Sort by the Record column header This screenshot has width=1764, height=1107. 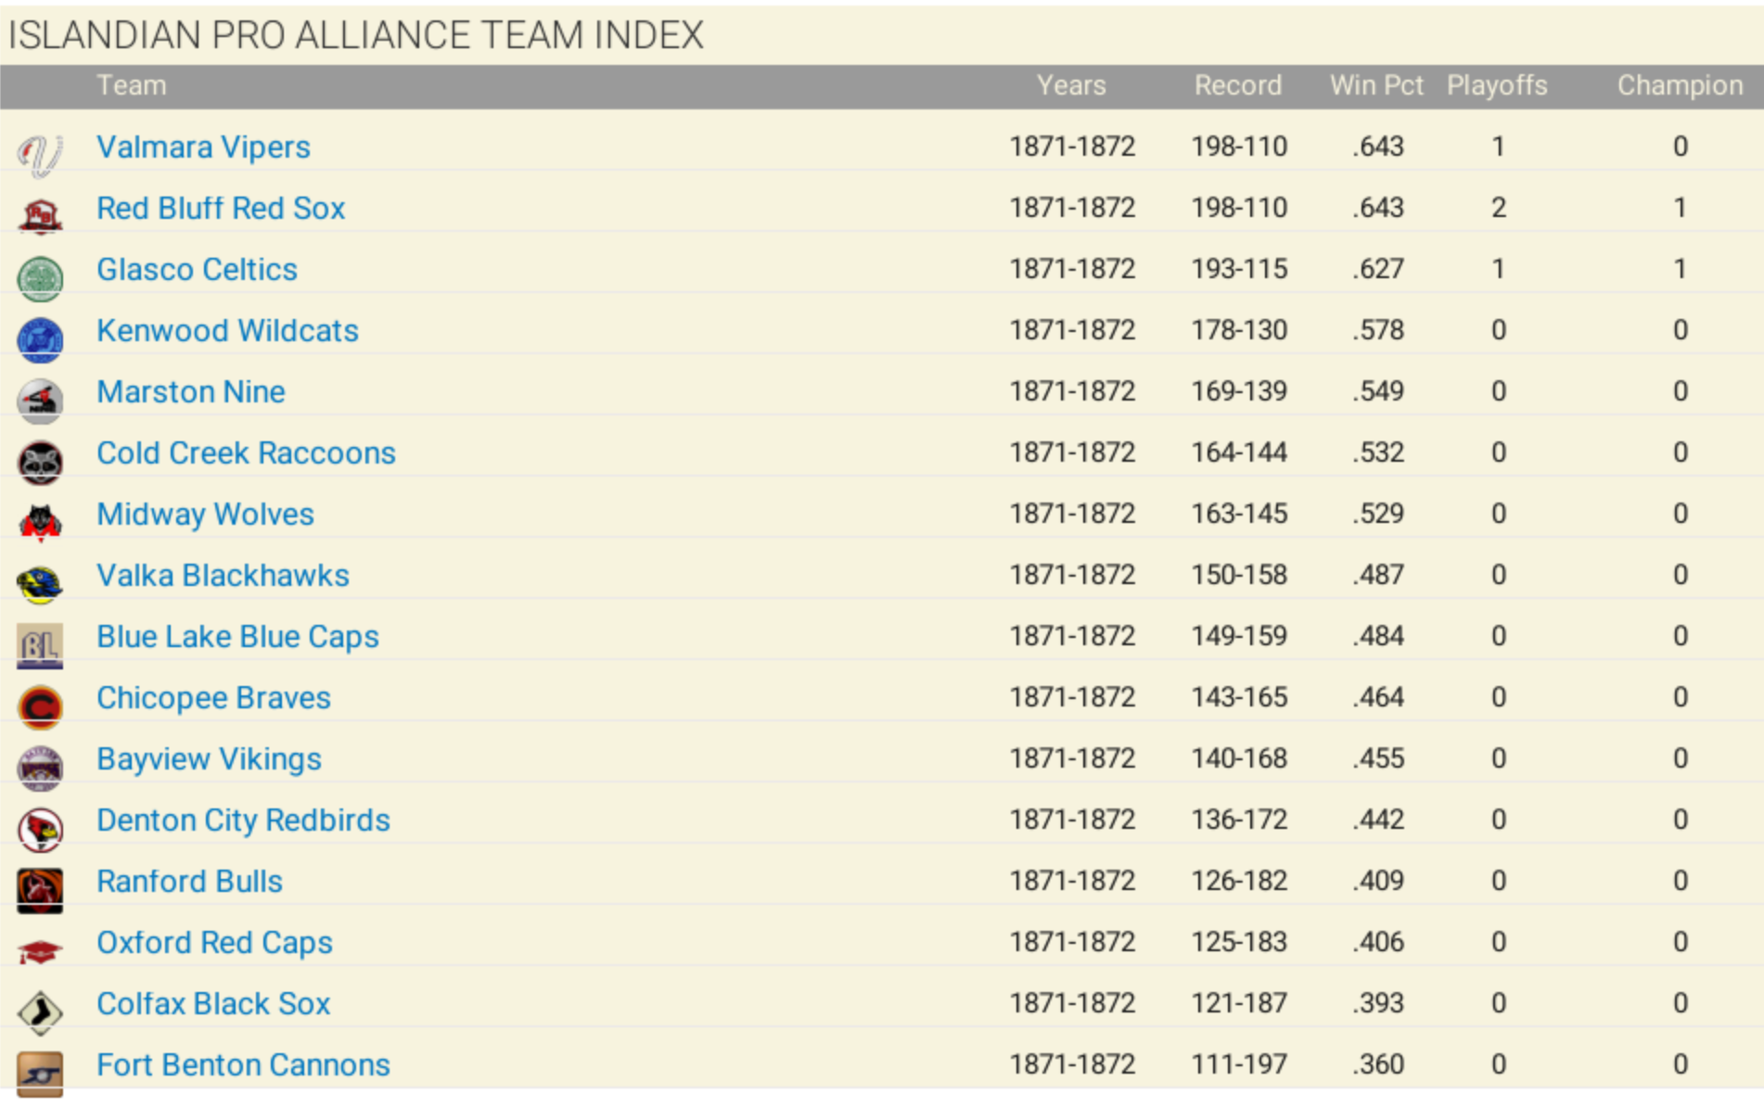(x=1237, y=85)
